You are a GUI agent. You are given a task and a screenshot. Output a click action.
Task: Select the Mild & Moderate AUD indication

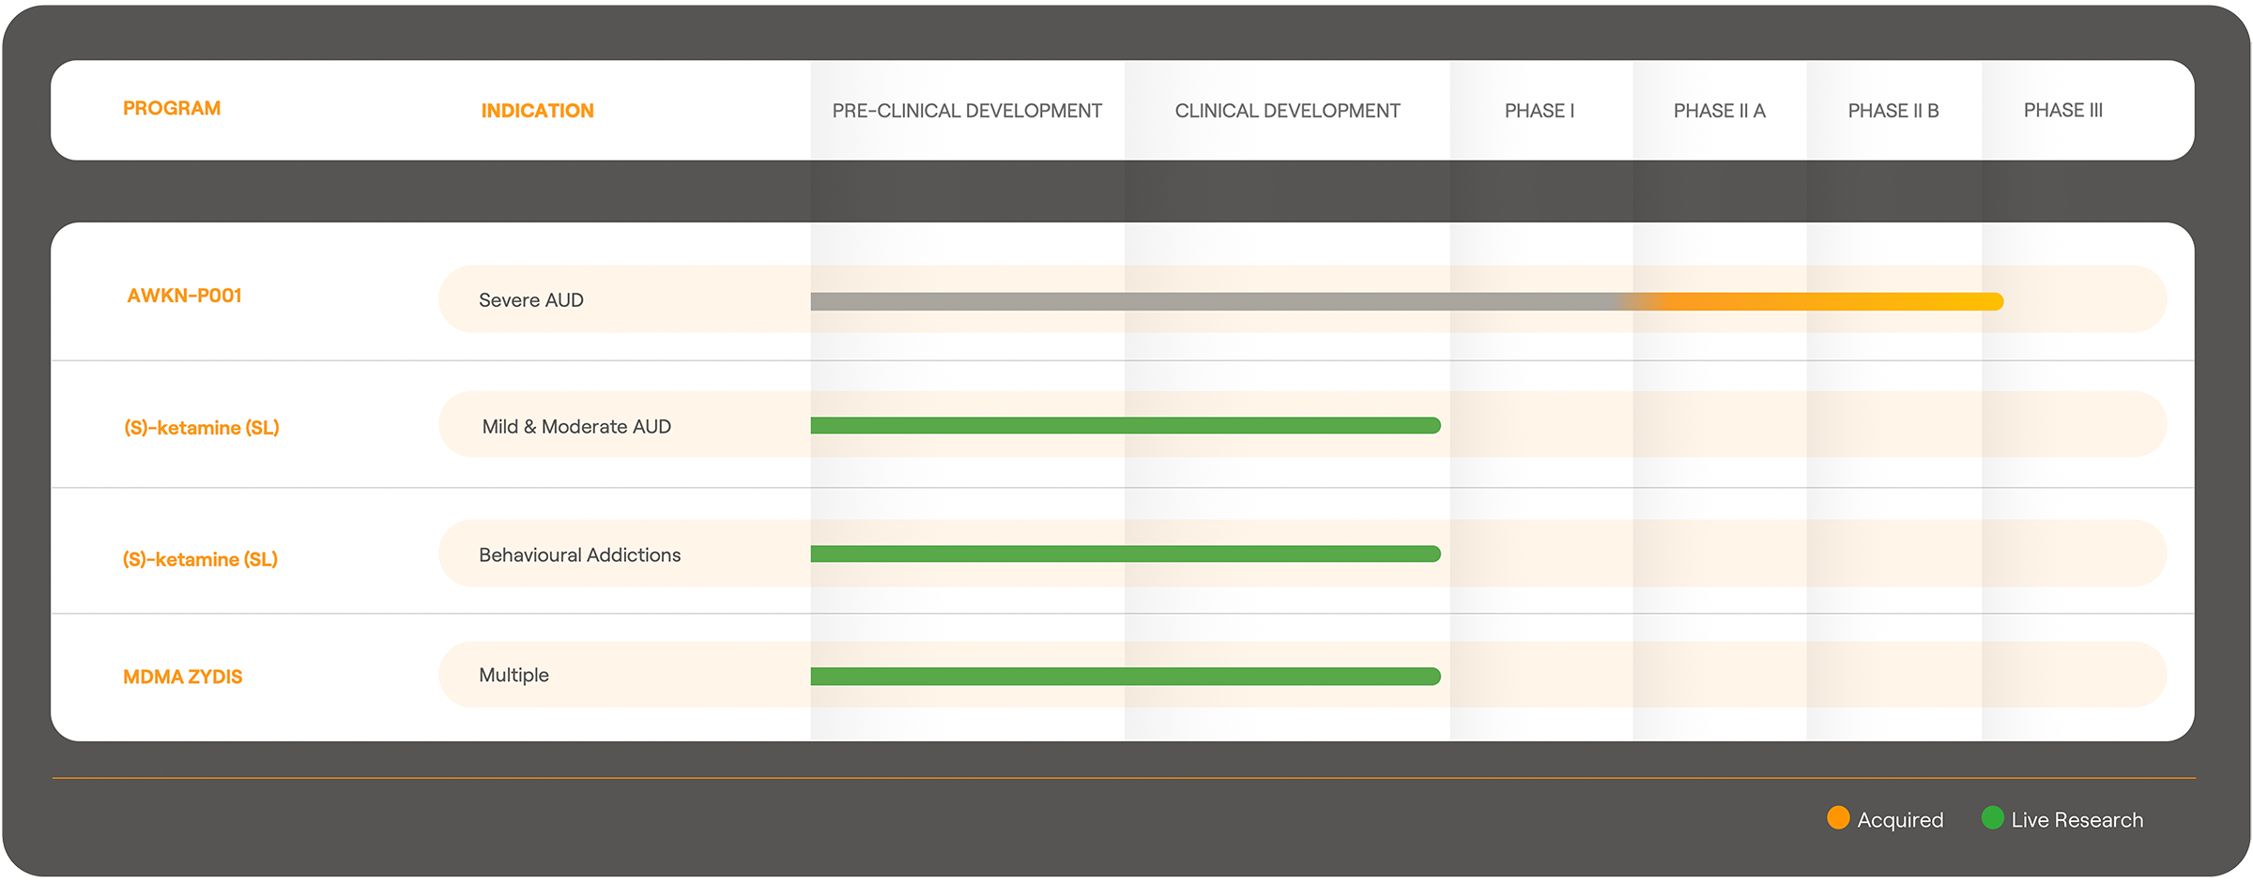[x=576, y=427]
